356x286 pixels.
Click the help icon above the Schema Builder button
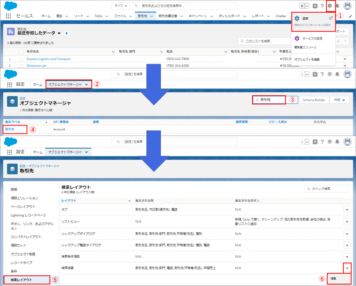[x=322, y=74]
